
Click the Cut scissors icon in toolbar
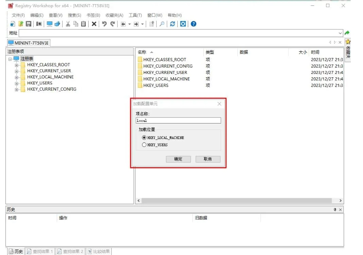click(68, 24)
